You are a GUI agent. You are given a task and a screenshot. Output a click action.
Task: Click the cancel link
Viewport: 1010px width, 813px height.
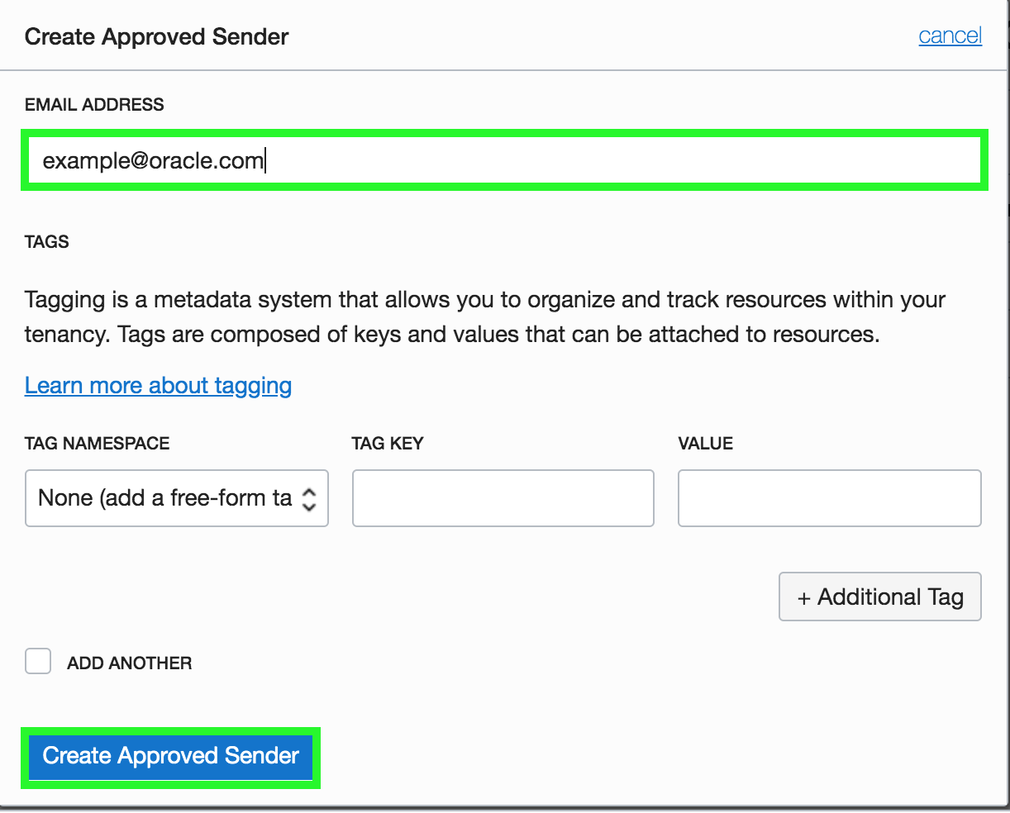point(950,36)
